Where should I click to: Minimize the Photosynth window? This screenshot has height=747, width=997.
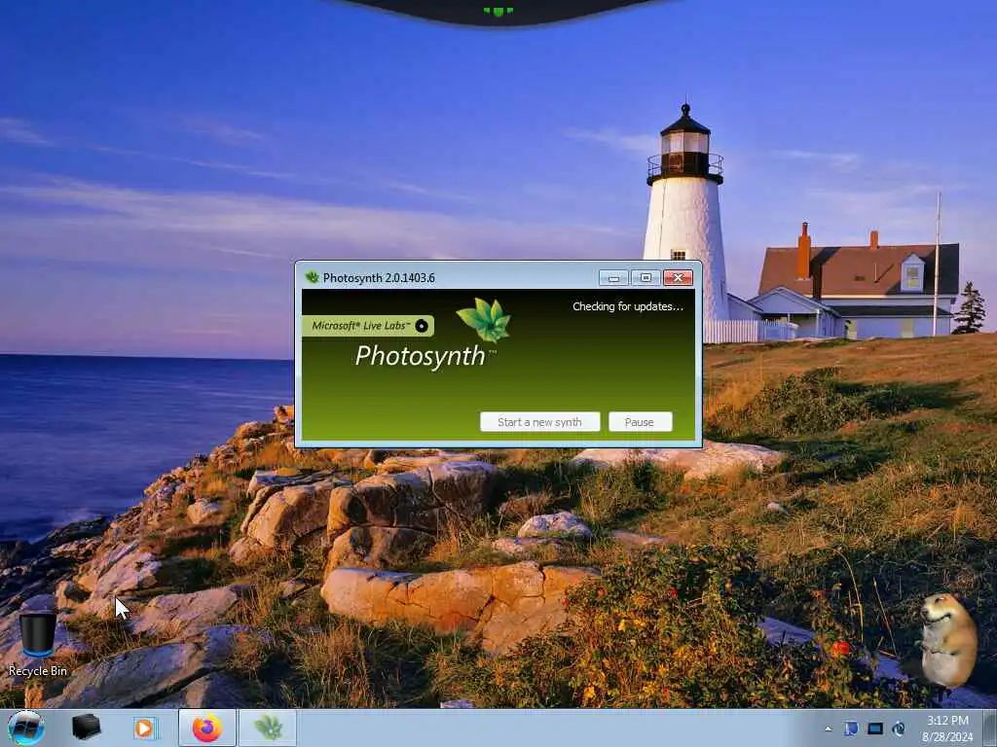point(613,277)
